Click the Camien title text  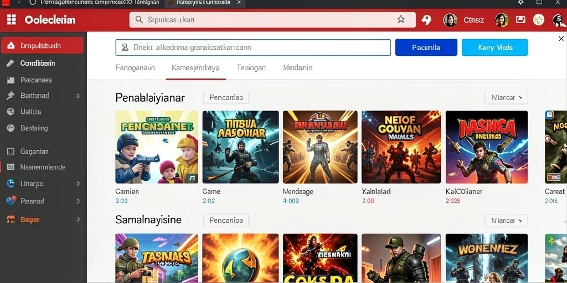pos(127,192)
